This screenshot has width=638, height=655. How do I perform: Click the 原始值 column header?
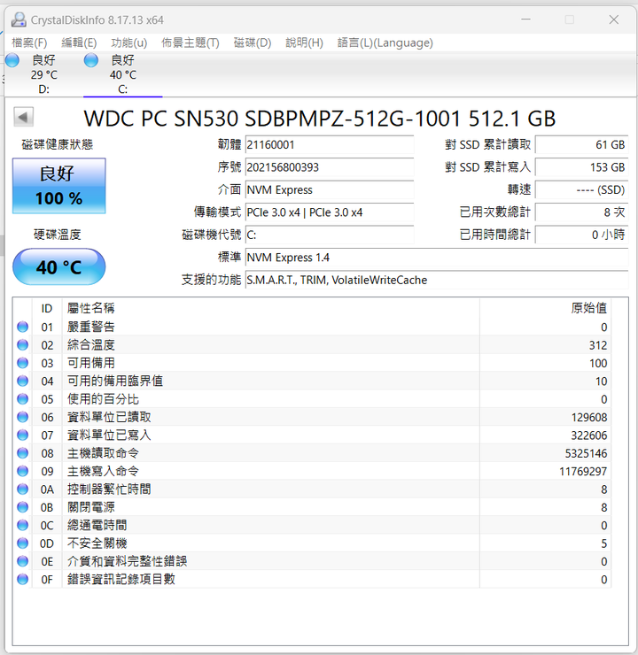[x=546, y=308]
